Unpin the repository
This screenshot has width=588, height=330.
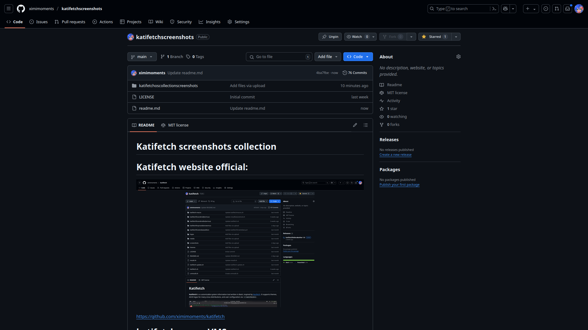[330, 36]
